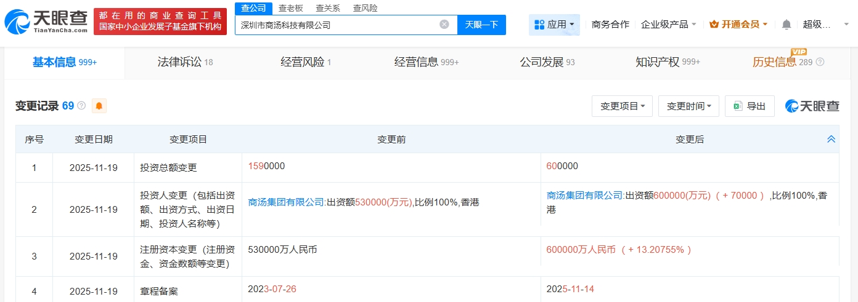
Task: Export records with the 导出 button
Action: coord(749,106)
